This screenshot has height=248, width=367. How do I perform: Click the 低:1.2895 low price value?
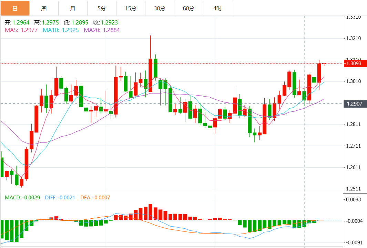76,22
